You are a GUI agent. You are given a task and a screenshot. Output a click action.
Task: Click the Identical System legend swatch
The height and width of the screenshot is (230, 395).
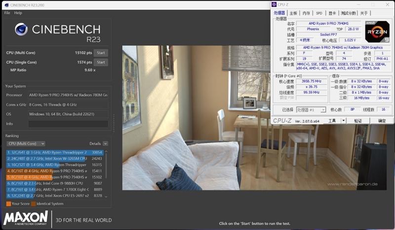34,203
